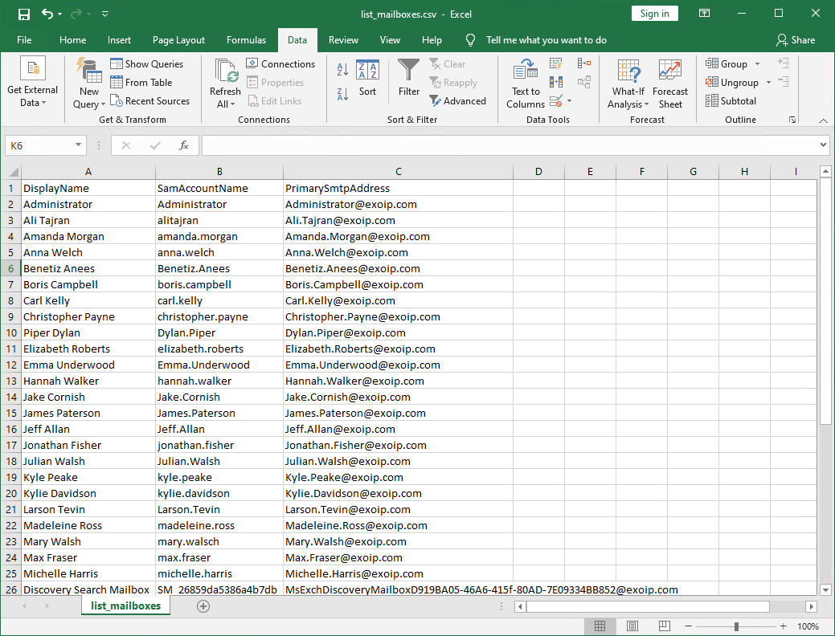Collapse the ribbon with the chevron

pos(823,120)
